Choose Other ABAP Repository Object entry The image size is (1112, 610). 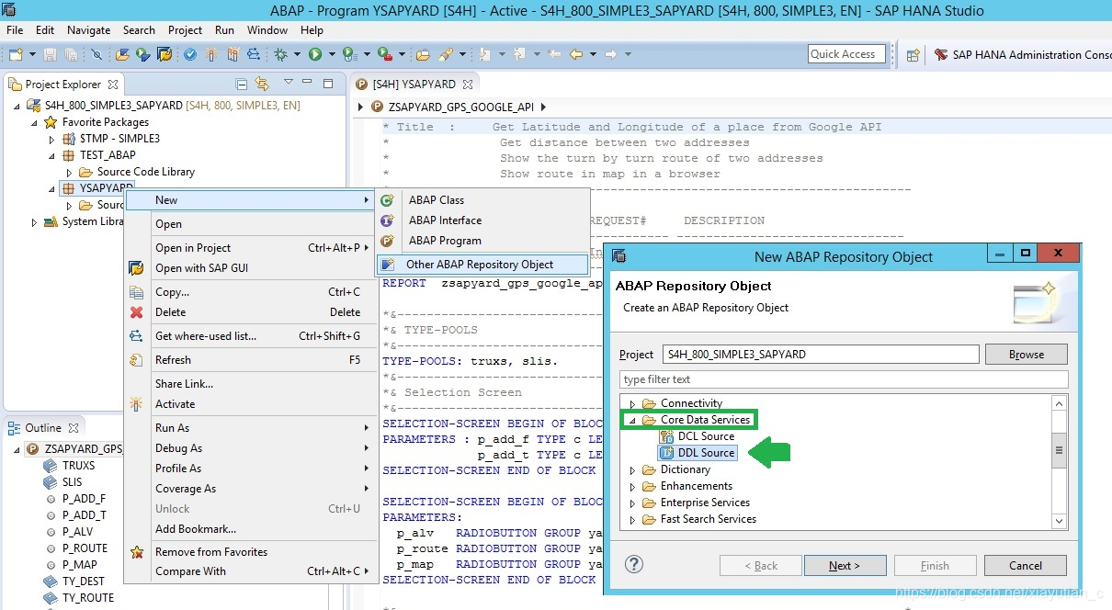(482, 264)
